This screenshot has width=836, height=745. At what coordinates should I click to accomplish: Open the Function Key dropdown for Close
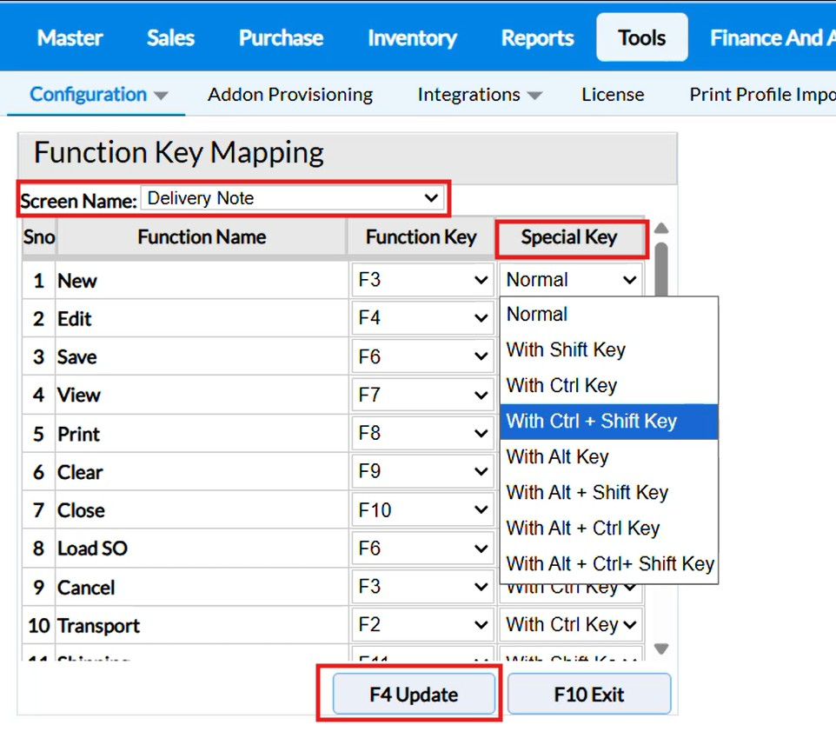pos(421,510)
